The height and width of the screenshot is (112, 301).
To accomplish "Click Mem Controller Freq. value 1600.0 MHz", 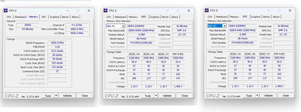I will (77, 29).
